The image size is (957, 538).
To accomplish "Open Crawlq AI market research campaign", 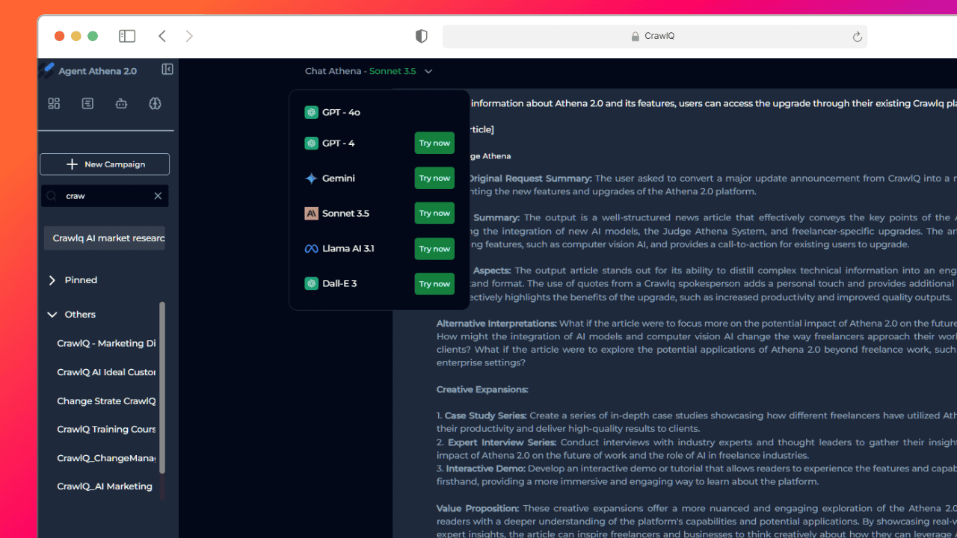I will 105,238.
